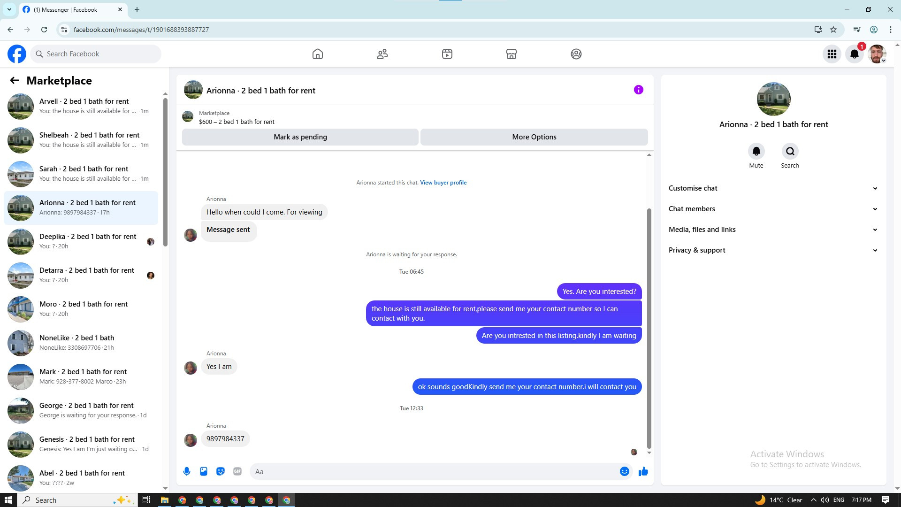Mute this conversation with Arionna
901x507 pixels.
pyautogui.click(x=756, y=152)
